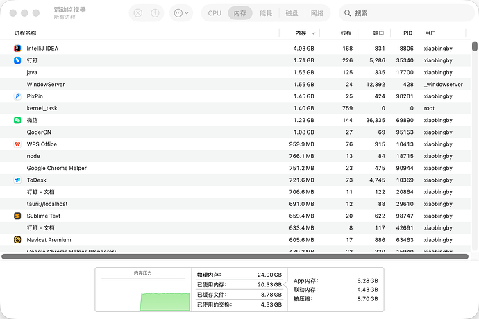The image size is (479, 319).
Task: Click the 内存压力 memory pressure graph
Action: pos(165,302)
